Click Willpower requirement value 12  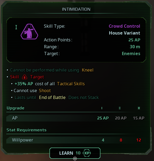pyautogui.click(x=139, y=140)
